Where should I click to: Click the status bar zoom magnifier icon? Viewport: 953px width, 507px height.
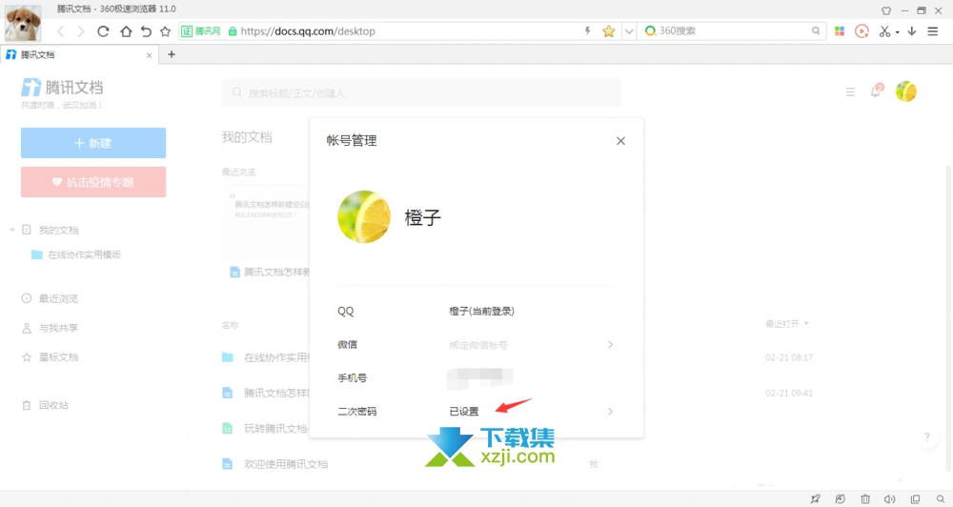click(941, 499)
